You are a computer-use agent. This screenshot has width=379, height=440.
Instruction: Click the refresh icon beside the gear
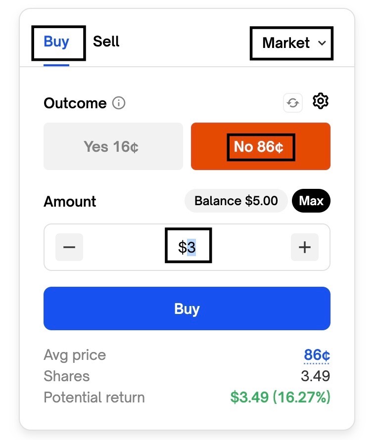(293, 103)
